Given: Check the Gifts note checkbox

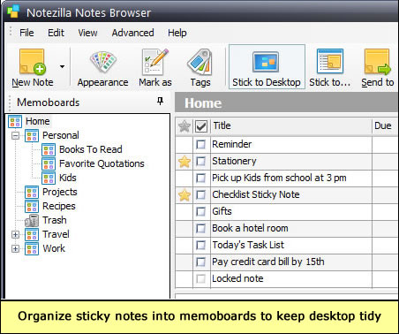Looking at the screenshot, I should [201, 211].
